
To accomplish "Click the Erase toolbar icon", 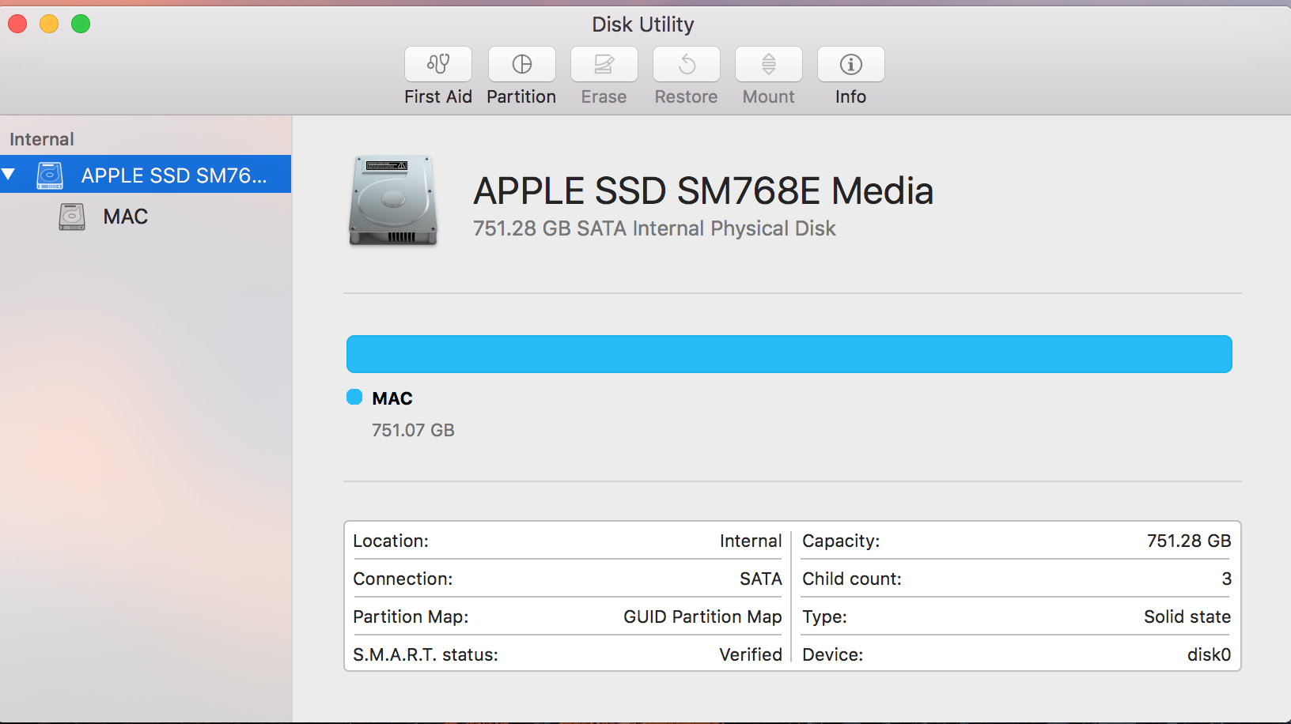I will tap(604, 64).
